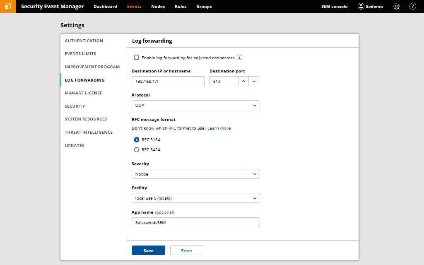Save the log forwarding settings
This screenshot has width=424, height=265.
coord(148,250)
